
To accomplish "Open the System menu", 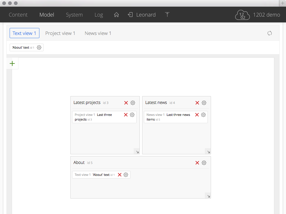I will [74, 15].
